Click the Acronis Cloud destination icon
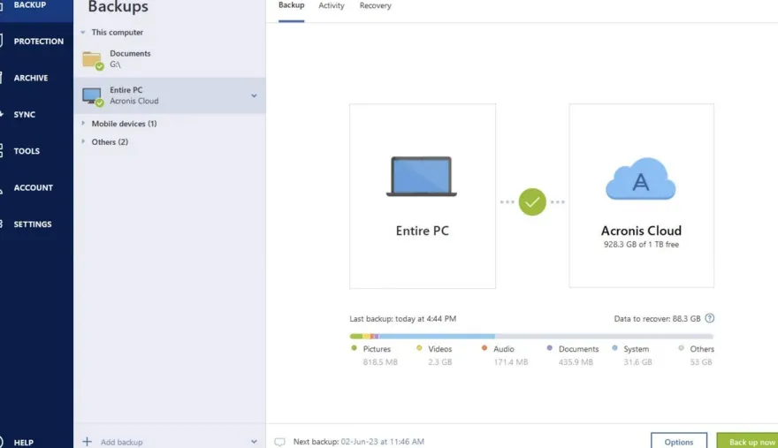778x448 pixels. [641, 178]
